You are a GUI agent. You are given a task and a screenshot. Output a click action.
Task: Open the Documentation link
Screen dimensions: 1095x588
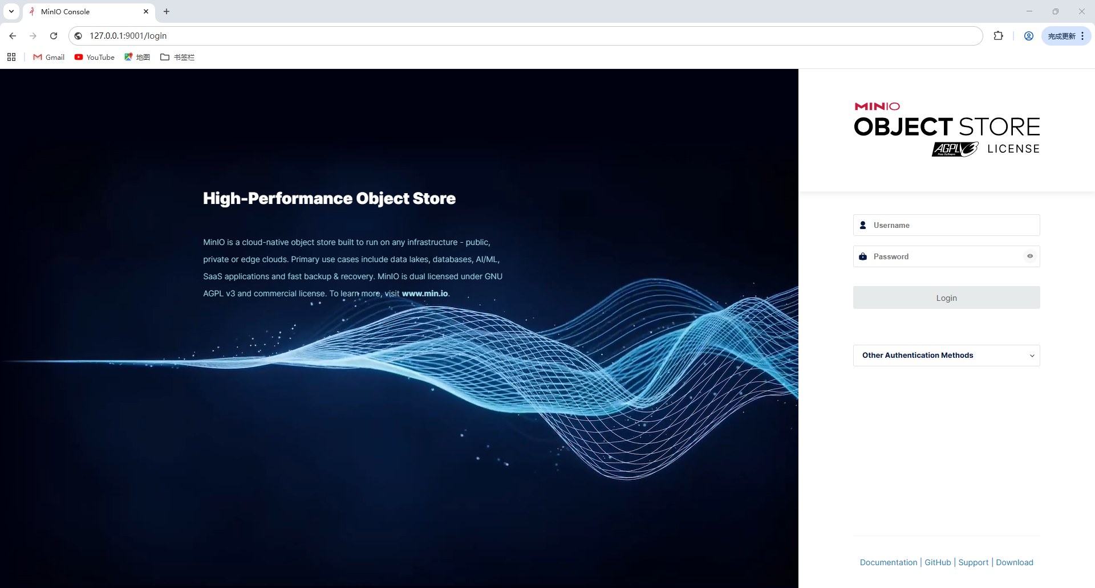[889, 562]
